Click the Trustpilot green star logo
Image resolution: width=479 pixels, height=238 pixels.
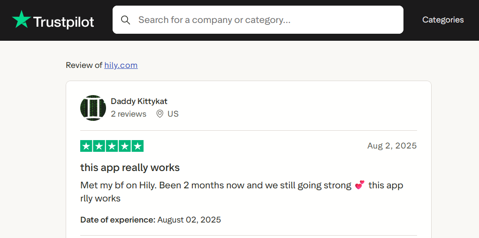pos(22,19)
